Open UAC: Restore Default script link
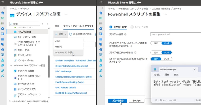This screenshot has height=105, width=201. point(66,88)
